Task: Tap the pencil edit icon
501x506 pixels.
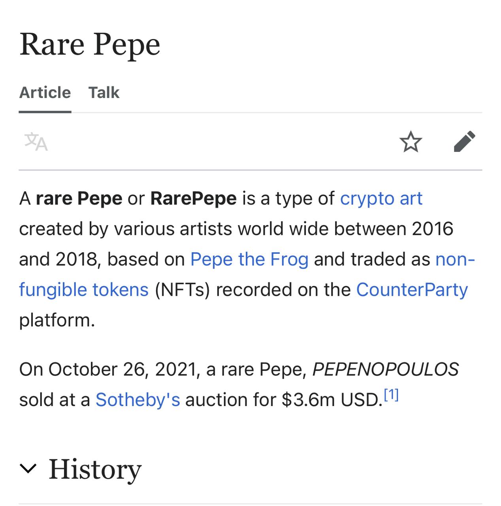Action: [464, 142]
